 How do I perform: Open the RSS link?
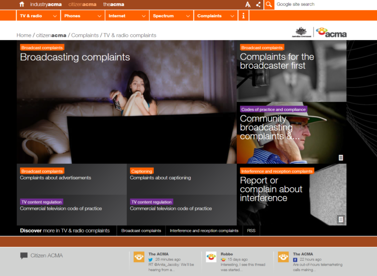click(251, 230)
